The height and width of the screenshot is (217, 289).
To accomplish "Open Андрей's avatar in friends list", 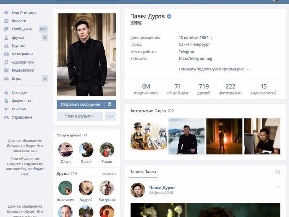I will 86,188.
